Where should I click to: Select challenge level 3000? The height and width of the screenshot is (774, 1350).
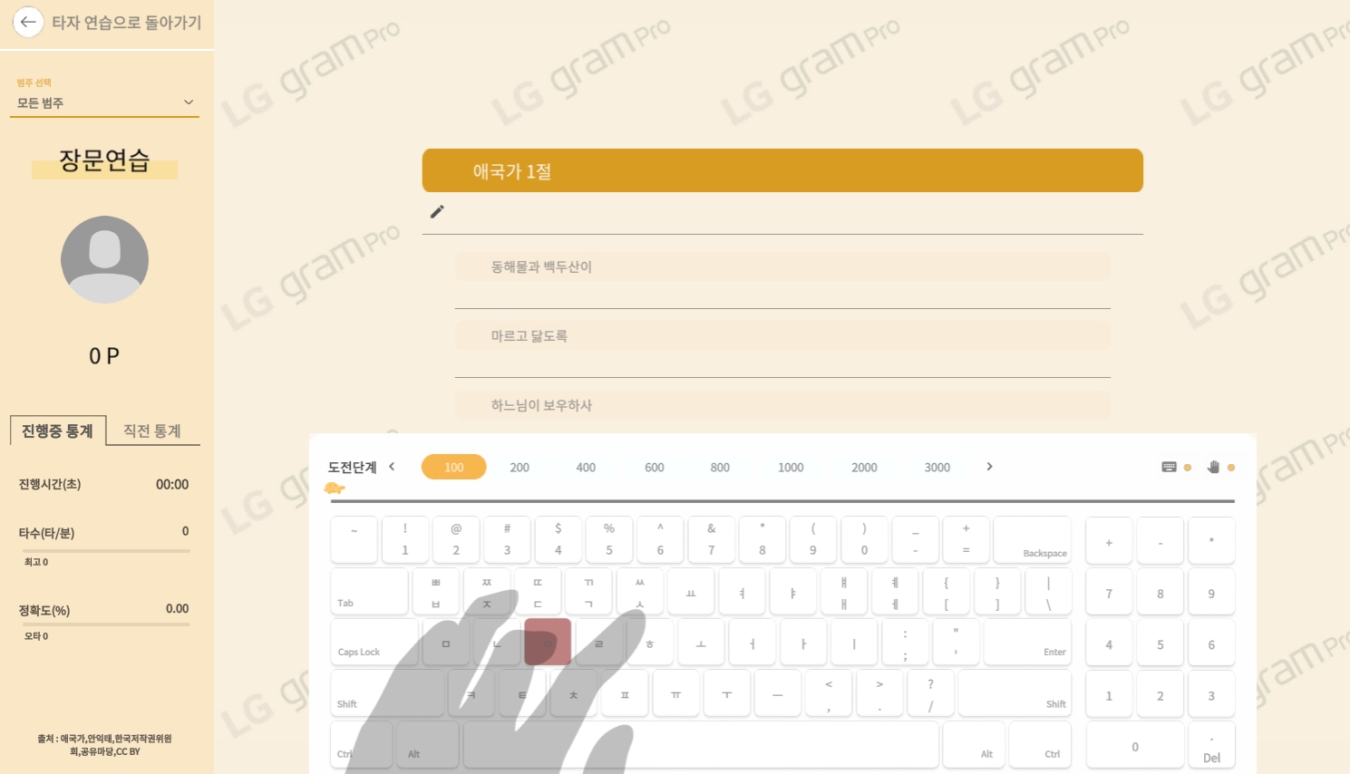click(x=937, y=467)
